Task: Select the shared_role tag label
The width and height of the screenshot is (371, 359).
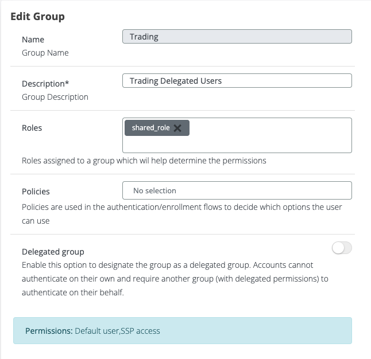Action: click(x=150, y=128)
